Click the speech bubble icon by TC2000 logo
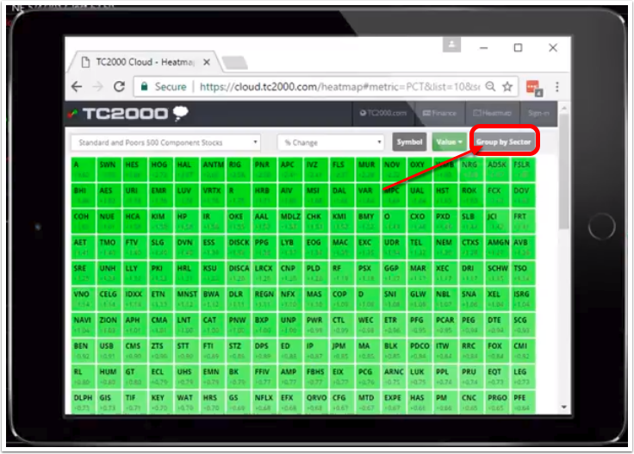634x454 pixels. (180, 113)
